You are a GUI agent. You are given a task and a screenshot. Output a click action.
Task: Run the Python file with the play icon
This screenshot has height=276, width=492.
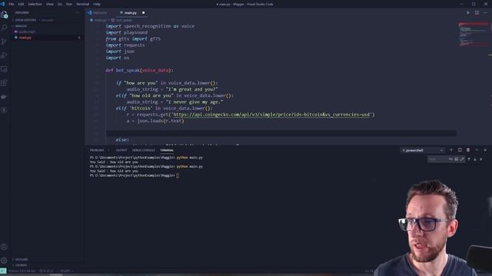click(468, 13)
